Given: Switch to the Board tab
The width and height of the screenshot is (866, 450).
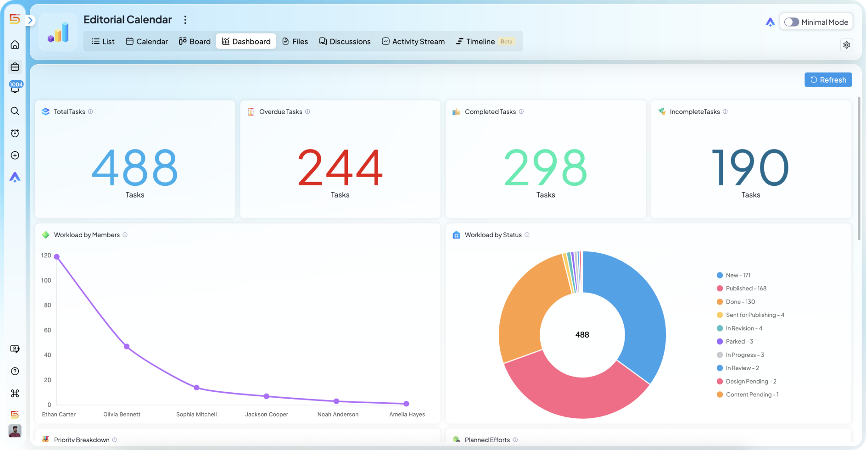Looking at the screenshot, I should tap(195, 41).
